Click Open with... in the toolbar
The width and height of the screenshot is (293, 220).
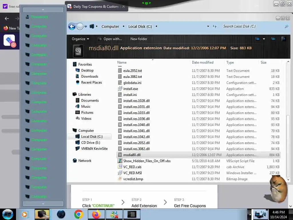(110, 39)
